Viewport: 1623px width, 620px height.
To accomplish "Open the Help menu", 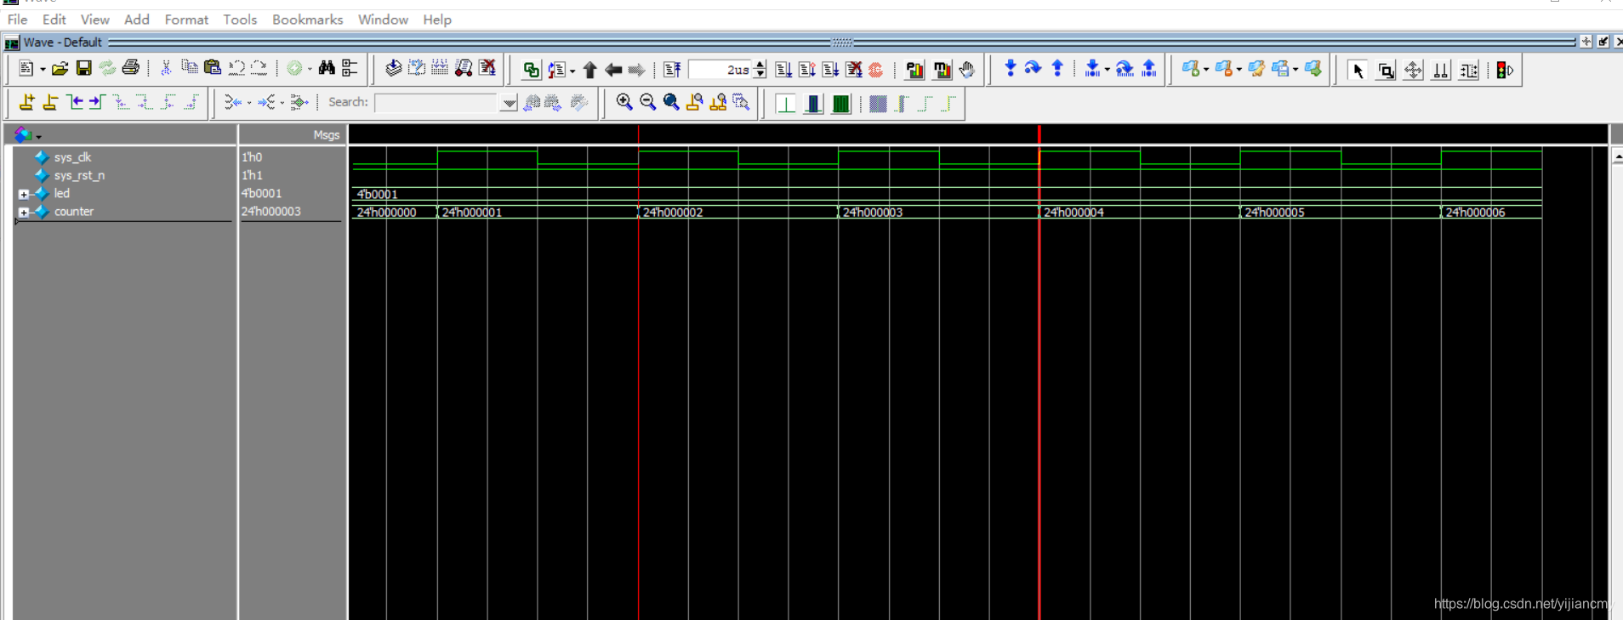I will [437, 20].
